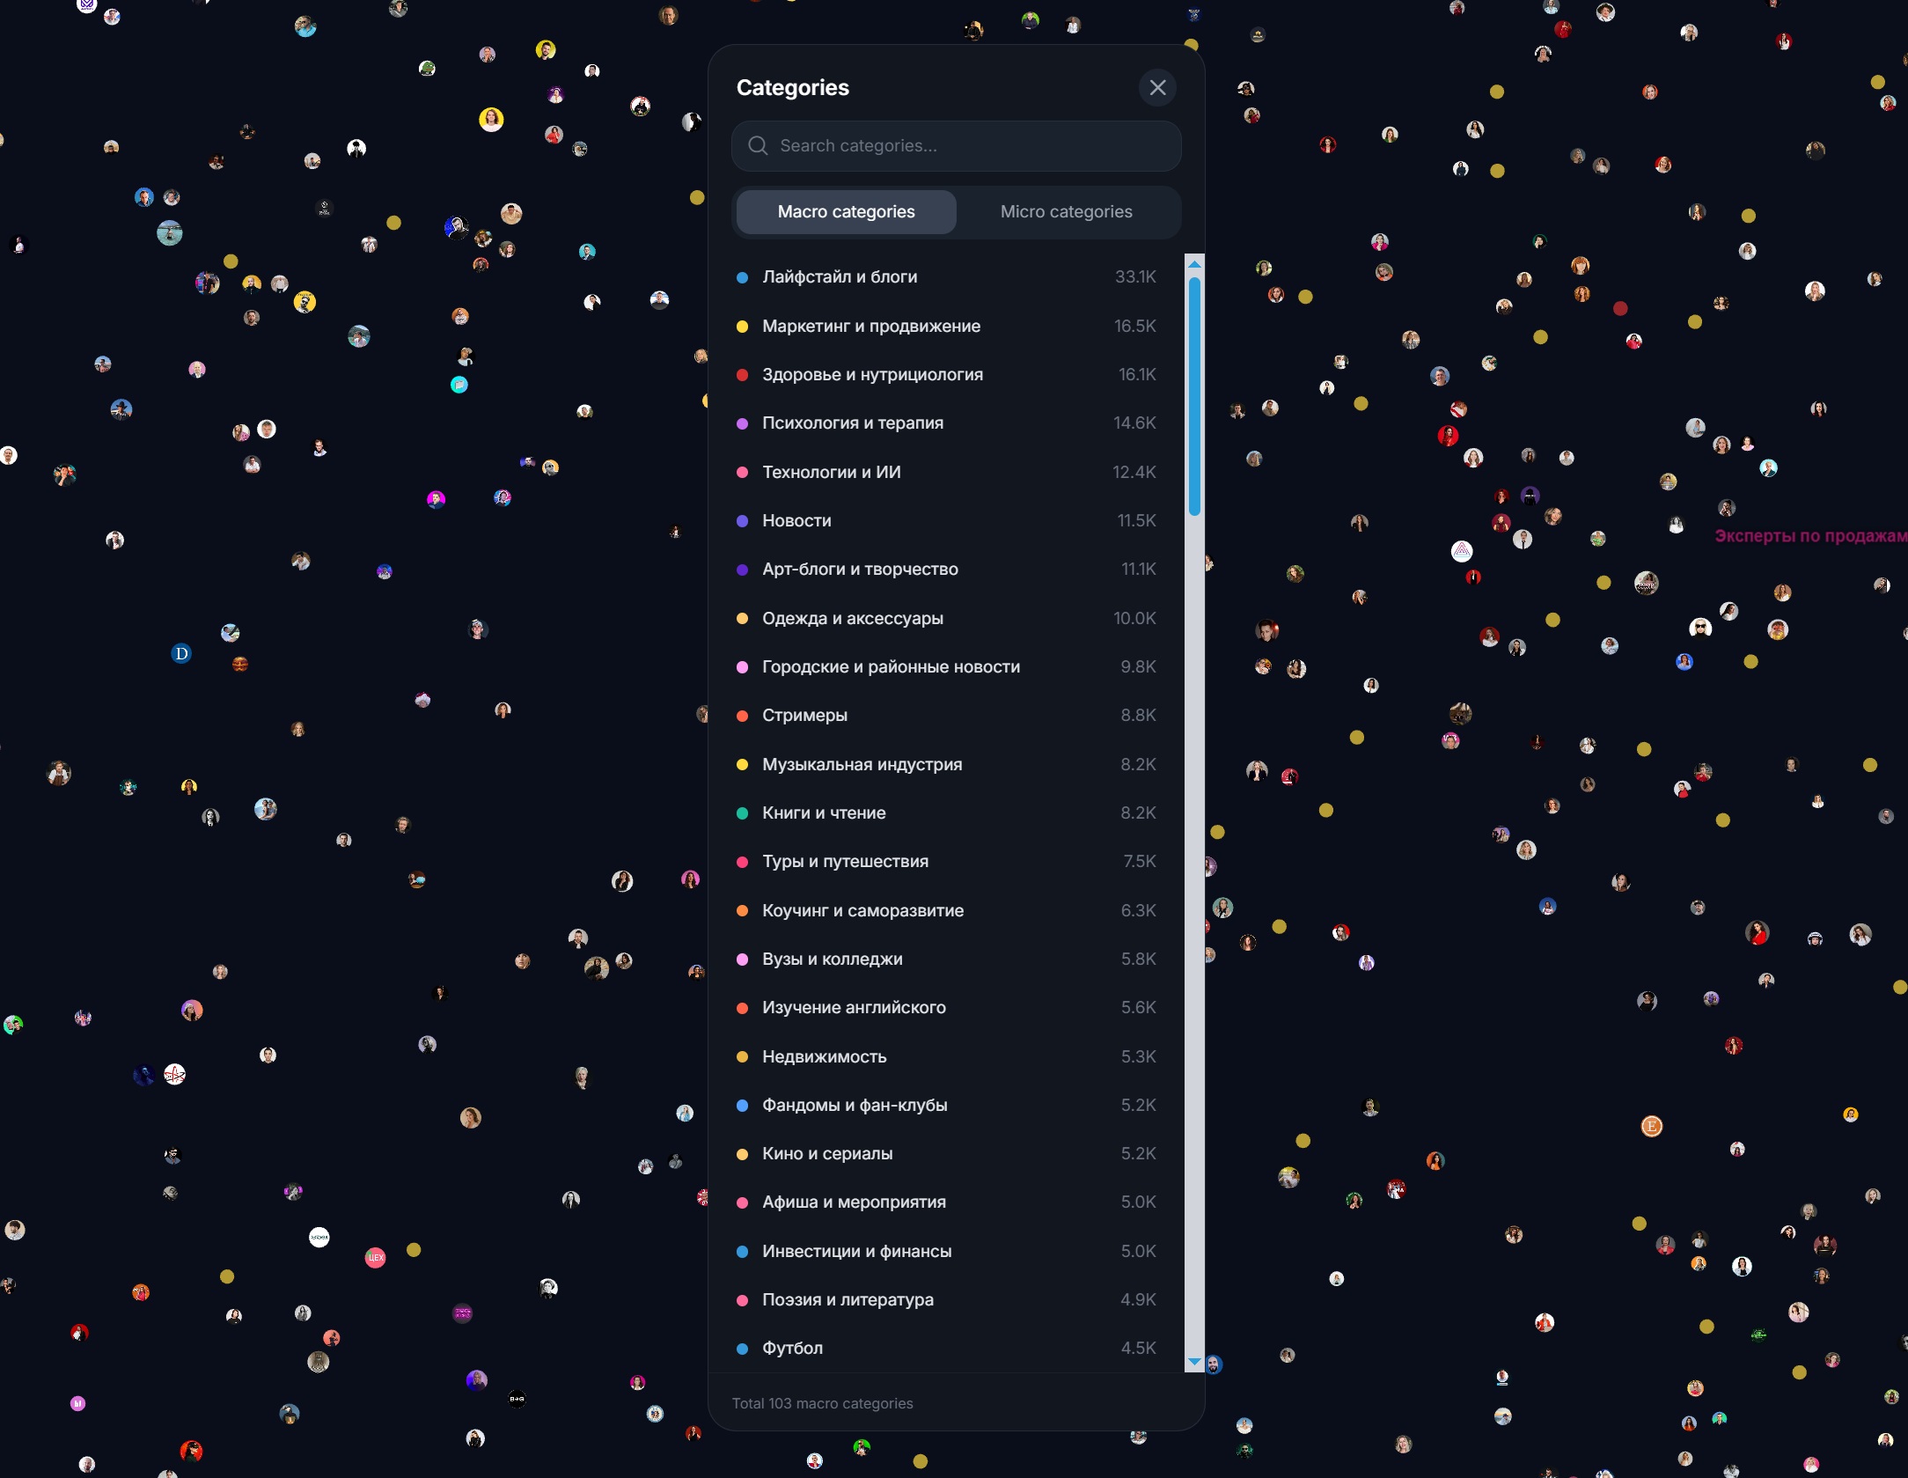Select the Книги и чтение category

[947, 813]
